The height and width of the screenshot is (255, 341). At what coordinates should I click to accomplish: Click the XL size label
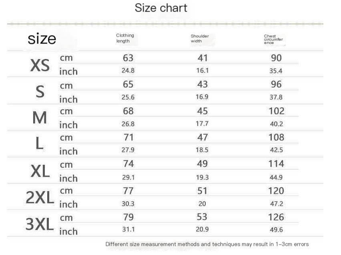[40, 171]
